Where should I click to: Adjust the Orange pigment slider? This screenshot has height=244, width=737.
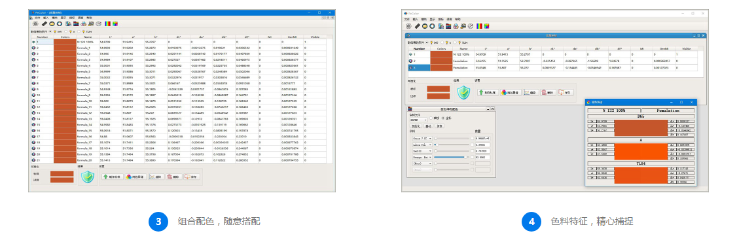[x=452, y=157]
